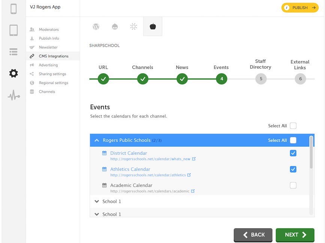Click the calendars list scrollbar

coord(311,153)
